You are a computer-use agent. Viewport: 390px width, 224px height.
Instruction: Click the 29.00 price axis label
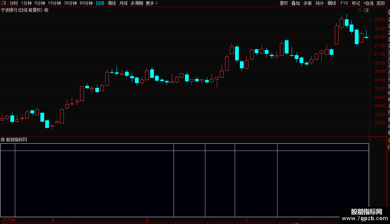pyautogui.click(x=380, y=20)
